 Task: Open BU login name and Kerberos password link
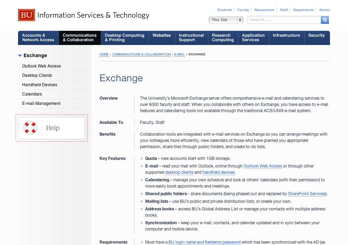(204, 242)
